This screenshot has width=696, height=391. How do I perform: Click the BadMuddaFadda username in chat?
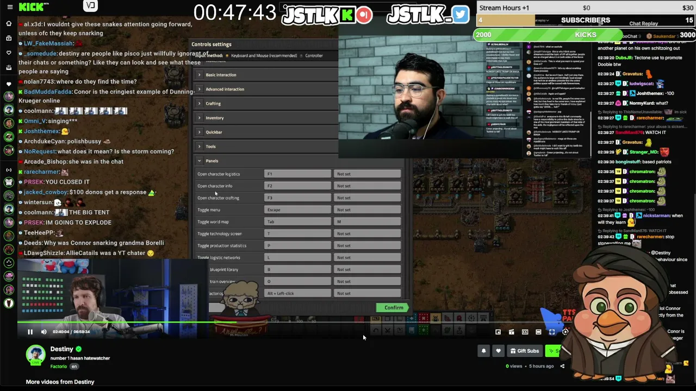[x=48, y=92]
